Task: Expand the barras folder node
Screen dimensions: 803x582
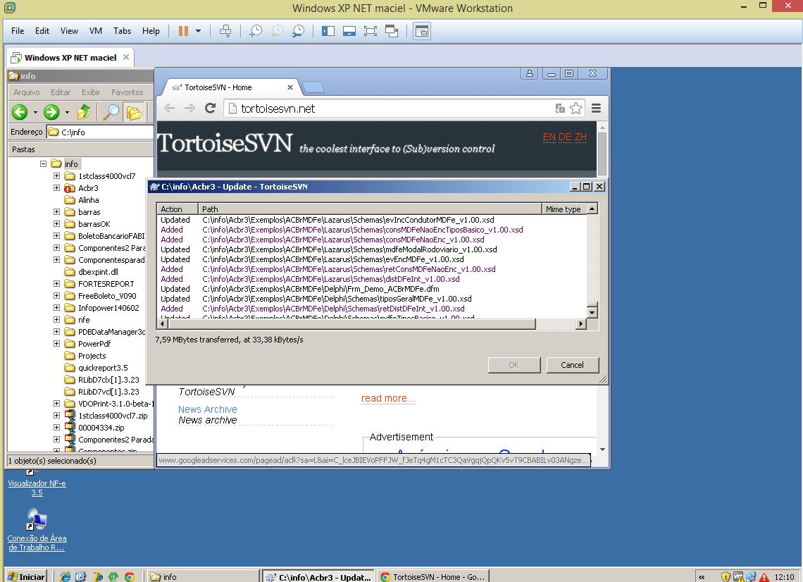Action: (x=56, y=211)
